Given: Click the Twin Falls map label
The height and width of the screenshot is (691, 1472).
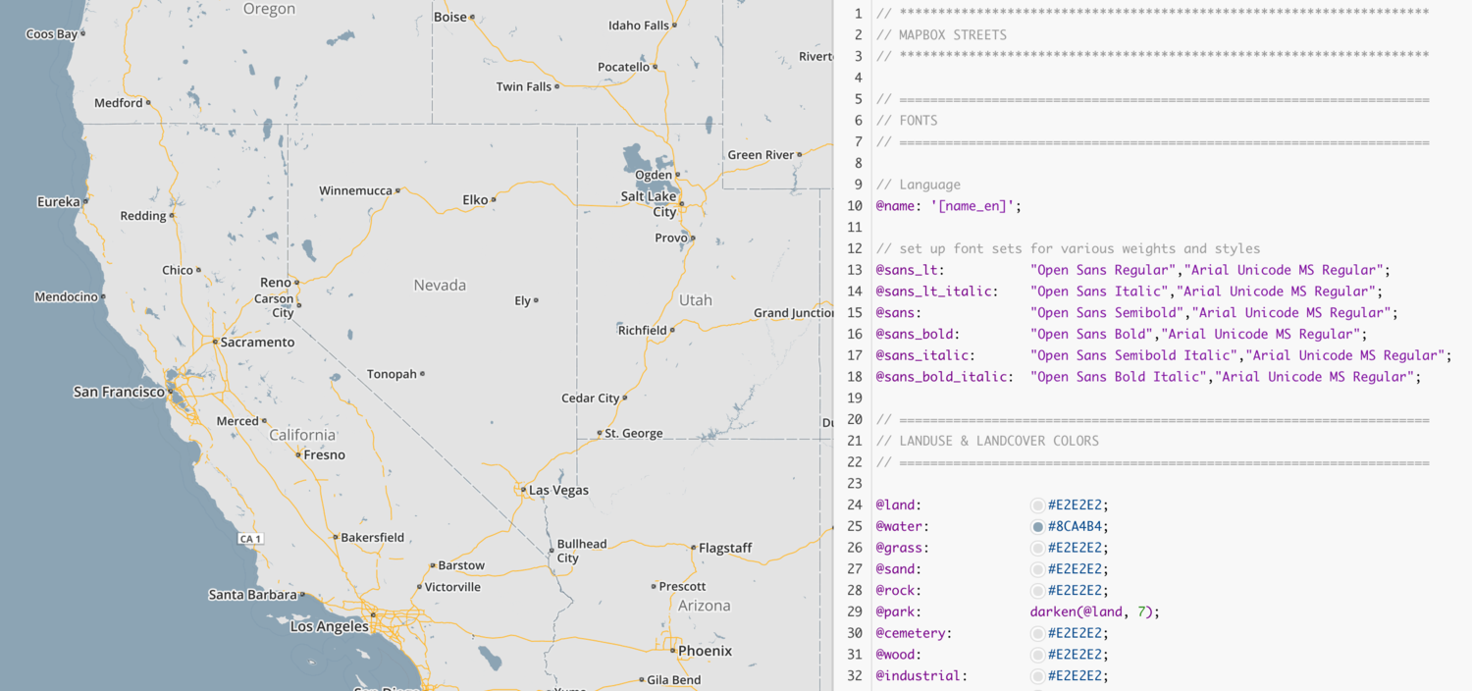Looking at the screenshot, I should coord(524,86).
